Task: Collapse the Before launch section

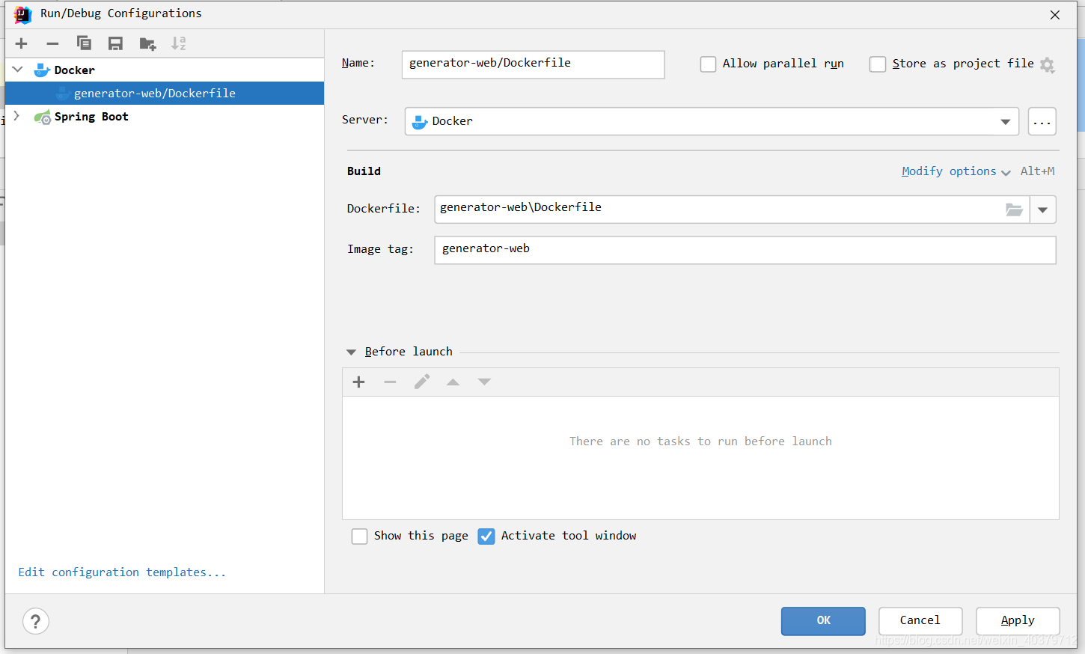Action: click(x=351, y=352)
